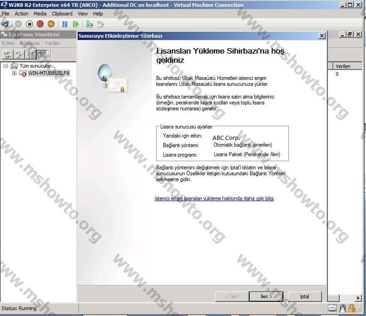Select the Tüm sunucular tree item
366x316 pixels.
35,66
